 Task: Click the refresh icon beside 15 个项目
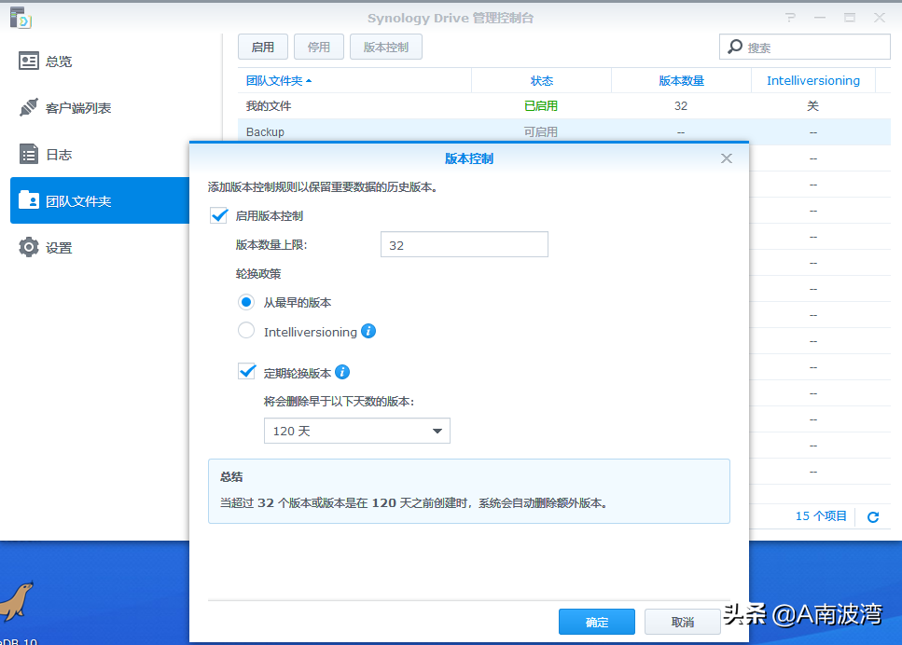[873, 516]
